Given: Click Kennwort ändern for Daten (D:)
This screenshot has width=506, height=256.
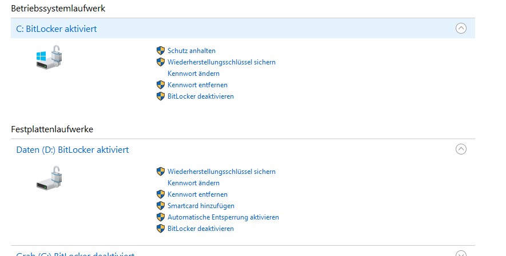Looking at the screenshot, I should pos(193,183).
